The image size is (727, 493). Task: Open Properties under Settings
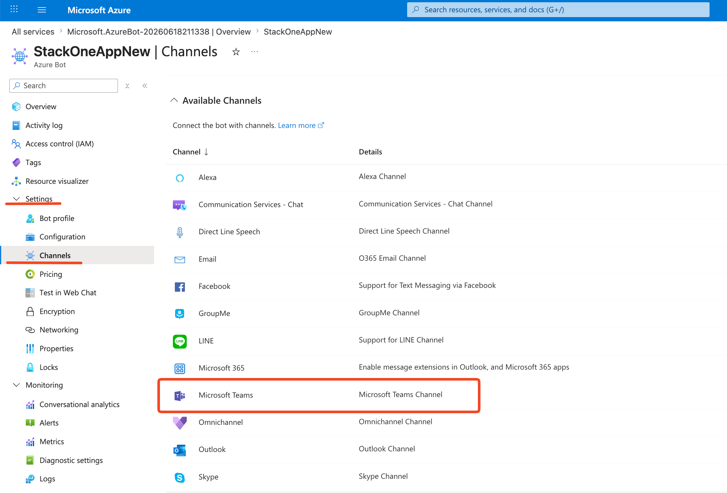click(57, 349)
